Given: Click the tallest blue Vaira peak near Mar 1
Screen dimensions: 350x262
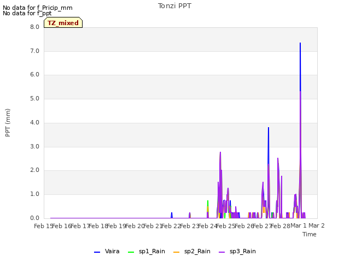Looking at the screenshot, I should pyautogui.click(x=300, y=43).
